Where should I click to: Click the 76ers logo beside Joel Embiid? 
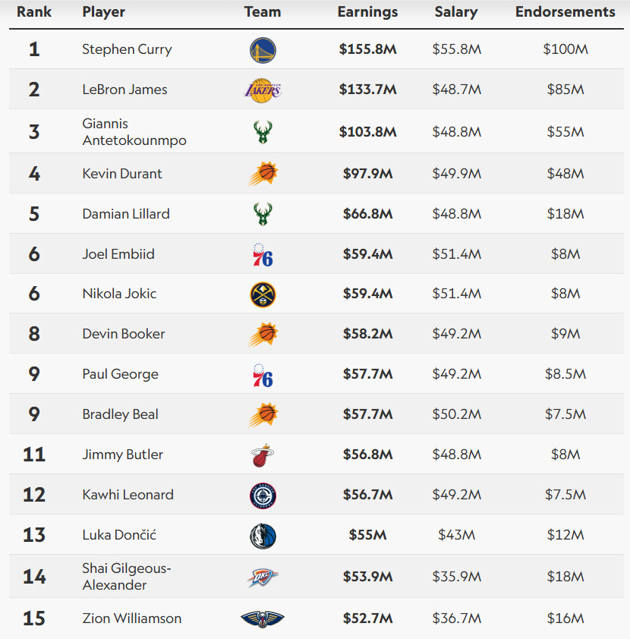click(263, 255)
